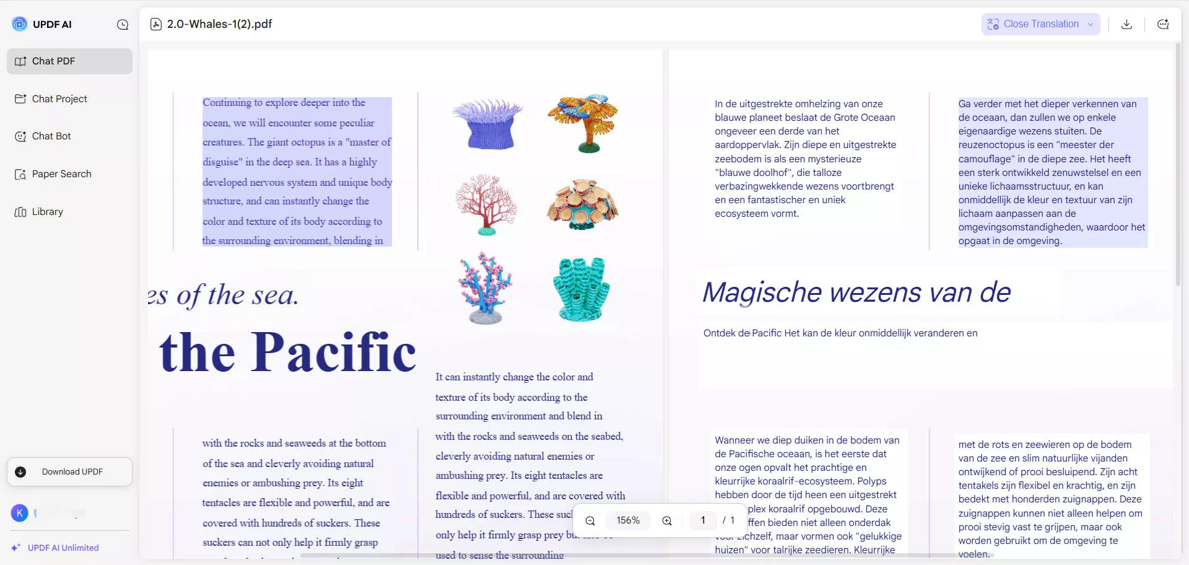1189x565 pixels.
Task: Go to Chat Bot section
Action: (51, 136)
